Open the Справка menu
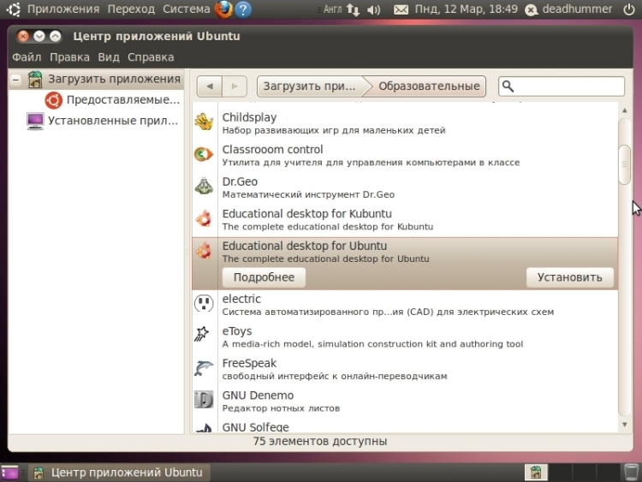Viewport: 642px width, 482px height. [151, 57]
